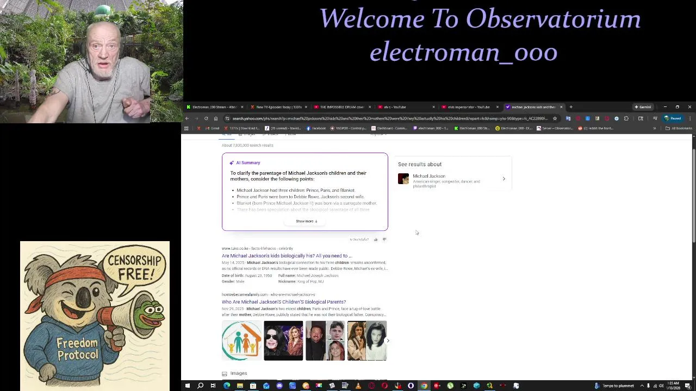Open 'Who Are Michael Jackson's Children's Biological Parents' result
The height and width of the screenshot is (391, 696).
click(284, 302)
